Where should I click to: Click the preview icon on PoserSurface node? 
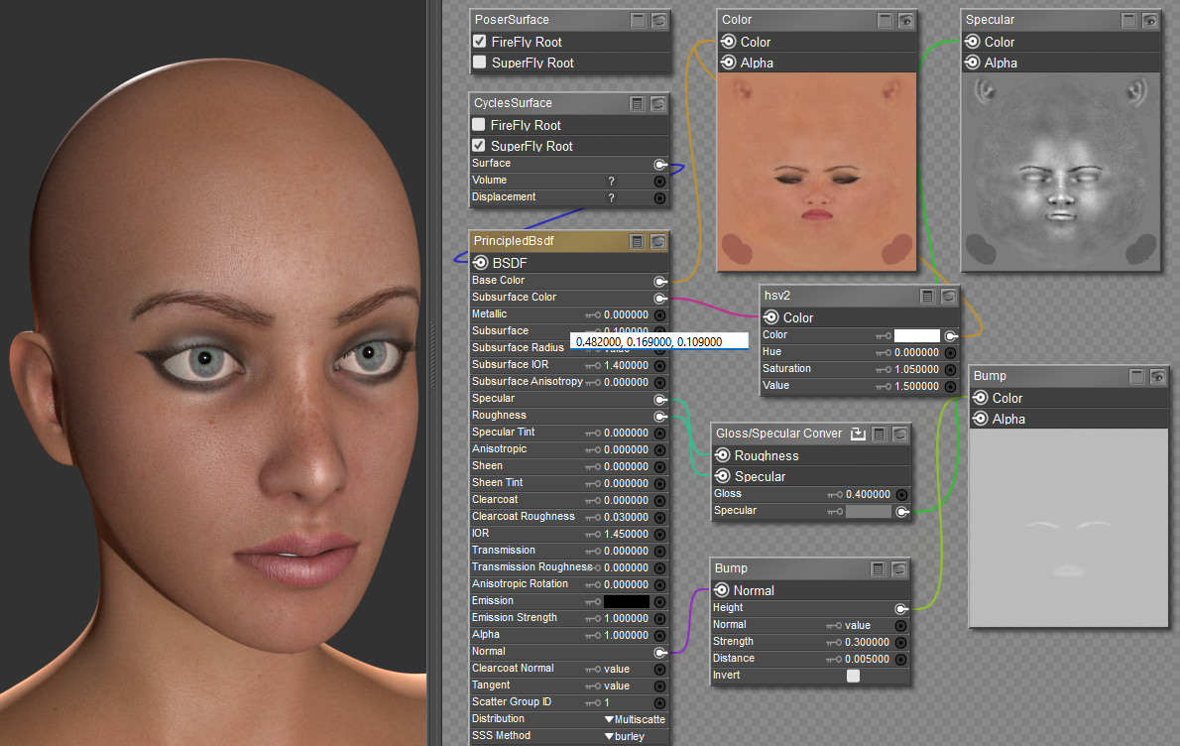click(659, 20)
